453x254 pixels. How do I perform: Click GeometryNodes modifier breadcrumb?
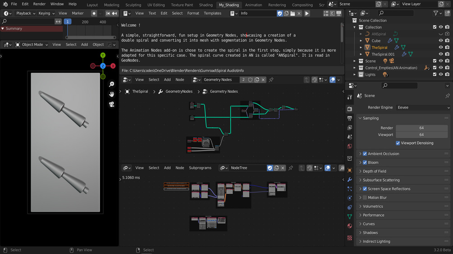point(176,92)
